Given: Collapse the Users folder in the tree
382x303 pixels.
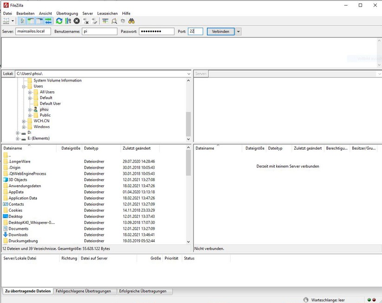Looking at the screenshot, I should click(x=24, y=86).
